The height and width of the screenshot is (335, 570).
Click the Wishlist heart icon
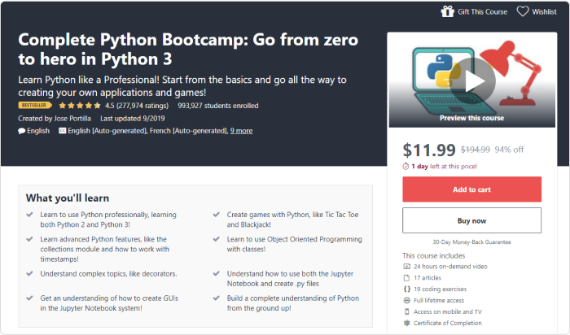pos(523,11)
